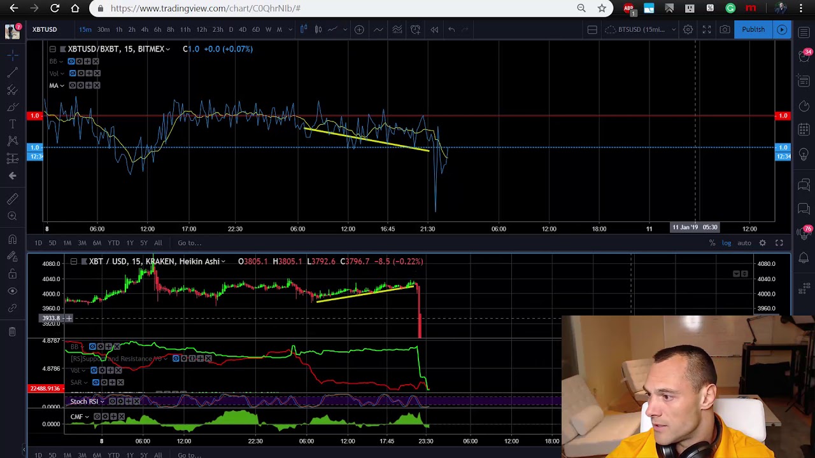This screenshot has height=458, width=815.
Task: Open chart properties gear in top toolbar
Action: [688, 29]
